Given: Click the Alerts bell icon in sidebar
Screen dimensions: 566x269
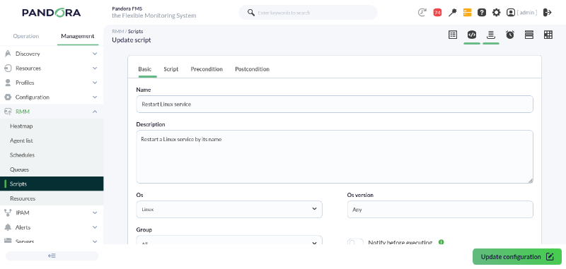Looking at the screenshot, I should point(8,227).
